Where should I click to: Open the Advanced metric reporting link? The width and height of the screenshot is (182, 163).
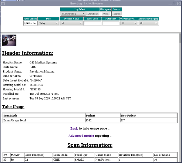[x=81, y=136]
